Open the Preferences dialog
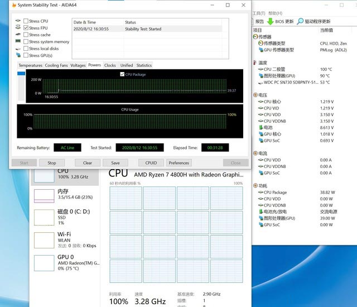 pos(178,163)
